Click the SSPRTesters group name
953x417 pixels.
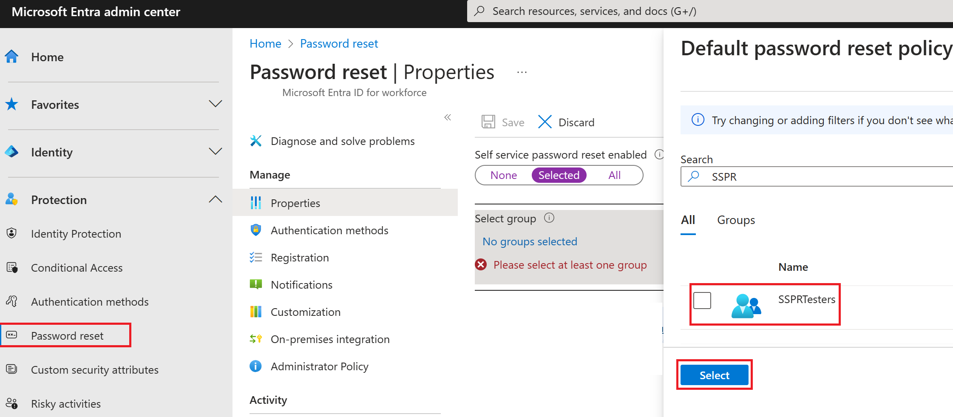coord(807,299)
